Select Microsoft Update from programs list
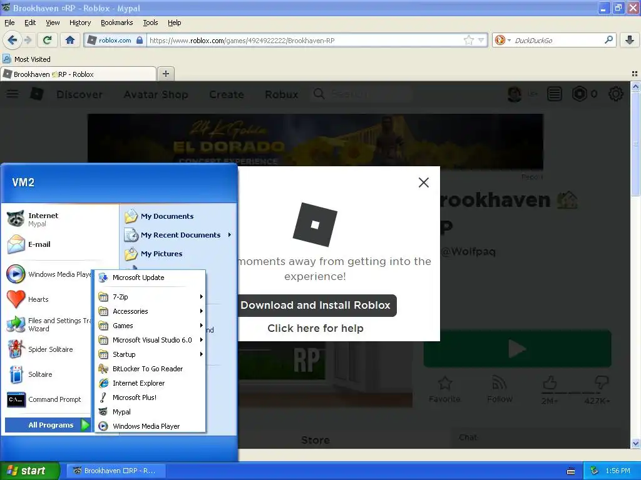This screenshot has height=480, width=641. pos(150,277)
